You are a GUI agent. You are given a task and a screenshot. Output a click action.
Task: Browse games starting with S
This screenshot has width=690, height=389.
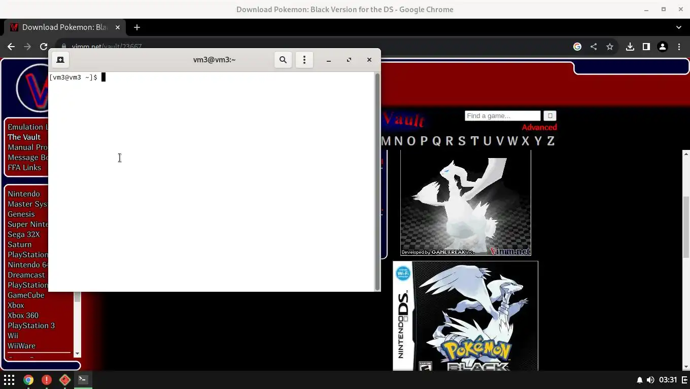[462, 141]
